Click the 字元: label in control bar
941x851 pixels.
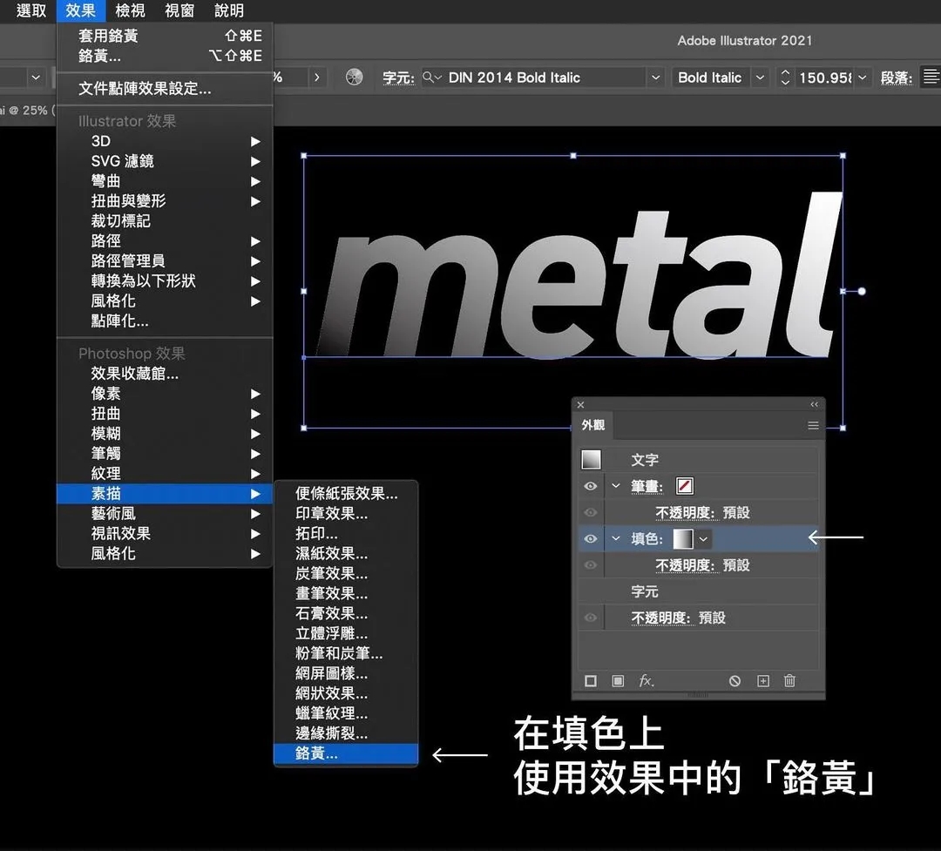tap(398, 78)
